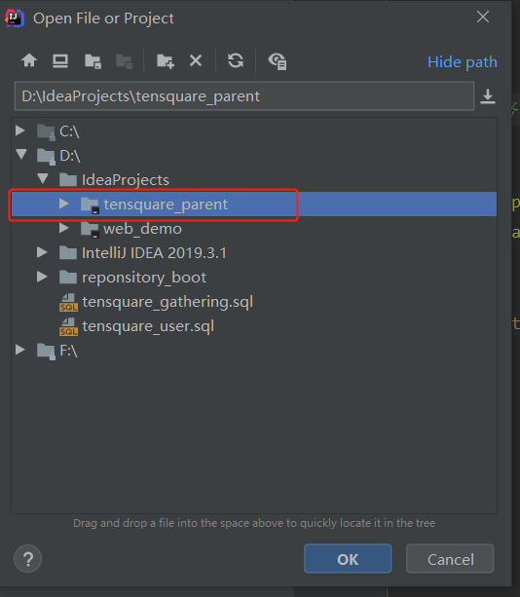Open the recent paths history arrow

488,96
